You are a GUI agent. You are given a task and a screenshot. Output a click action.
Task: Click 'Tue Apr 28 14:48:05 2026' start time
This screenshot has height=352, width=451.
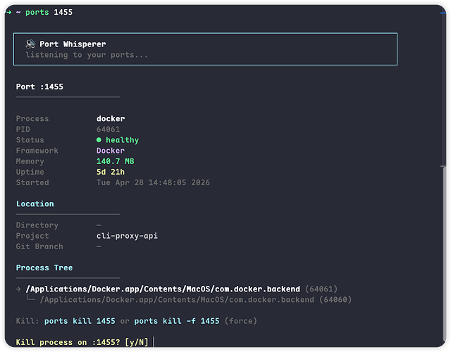(x=153, y=183)
